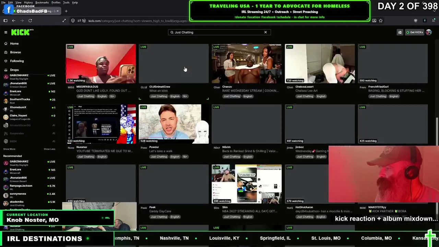Screen dimensions: 439x247
Task: Close the current Kick browser tab
Action: pos(57,11)
